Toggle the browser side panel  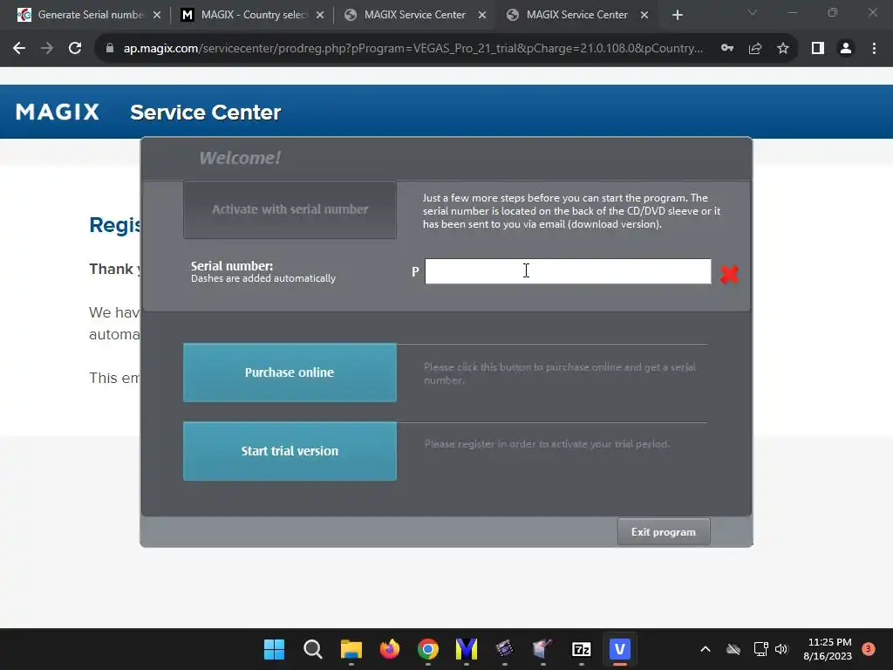tap(818, 49)
